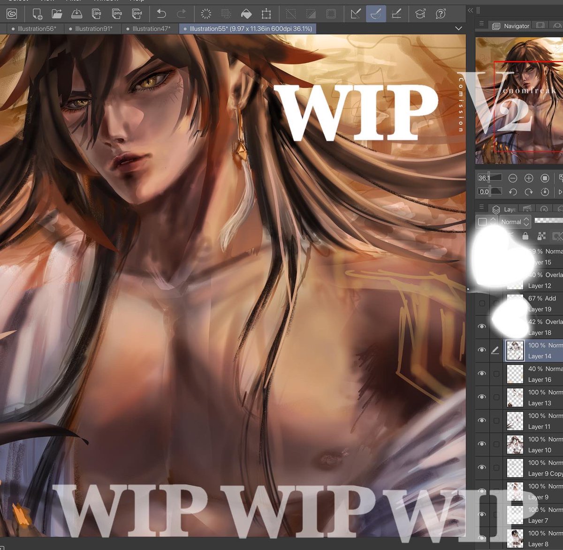Screen dimensions: 563x550
Task: Click the pen icon on Layer 14
Action: tap(495, 350)
